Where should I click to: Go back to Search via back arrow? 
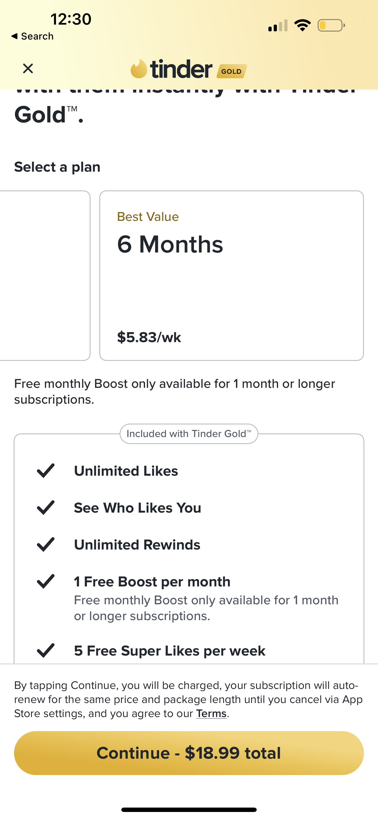(32, 36)
